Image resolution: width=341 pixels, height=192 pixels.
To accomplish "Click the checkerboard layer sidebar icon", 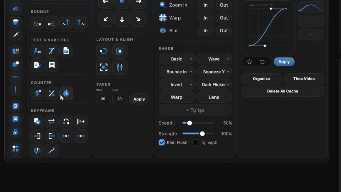I will (x=15, y=51).
